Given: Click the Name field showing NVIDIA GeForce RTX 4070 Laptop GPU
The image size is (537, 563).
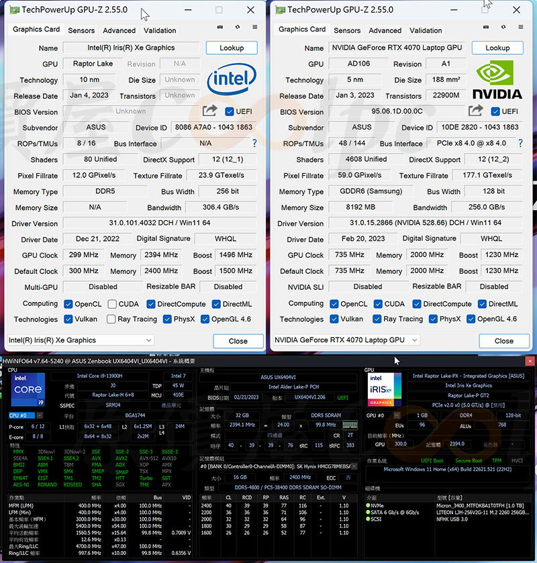Looking at the screenshot, I should [397, 48].
